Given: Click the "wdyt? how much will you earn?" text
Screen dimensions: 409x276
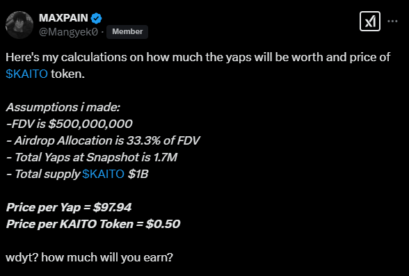Looking at the screenshot, I should pos(89,257).
